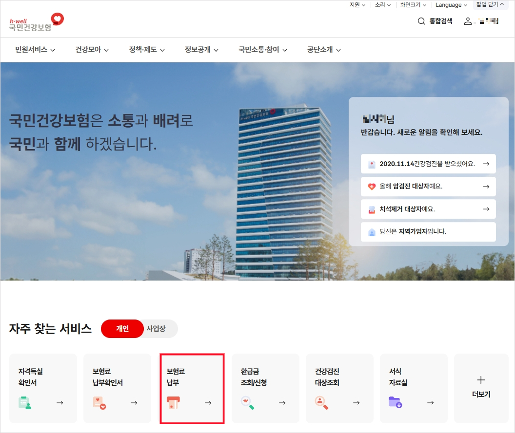515x433 pixels.
Task: Click arrow beside 암검진 대상자 notice
Action: [486, 187]
